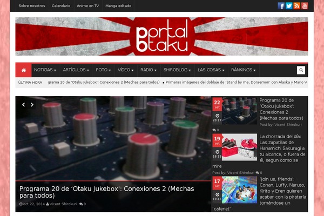The image size is (324, 216).
Task: Open featured slide title Programa 20 de Otaku Jukebox
Action: 106,192
